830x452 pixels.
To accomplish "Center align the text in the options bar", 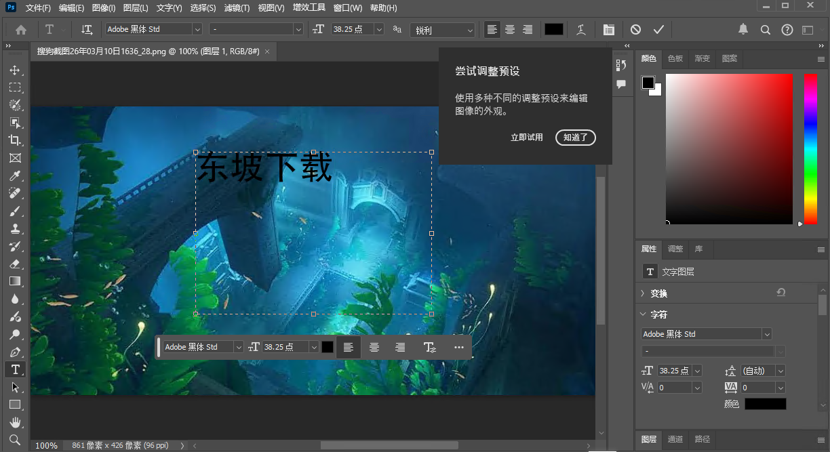I will (509, 29).
